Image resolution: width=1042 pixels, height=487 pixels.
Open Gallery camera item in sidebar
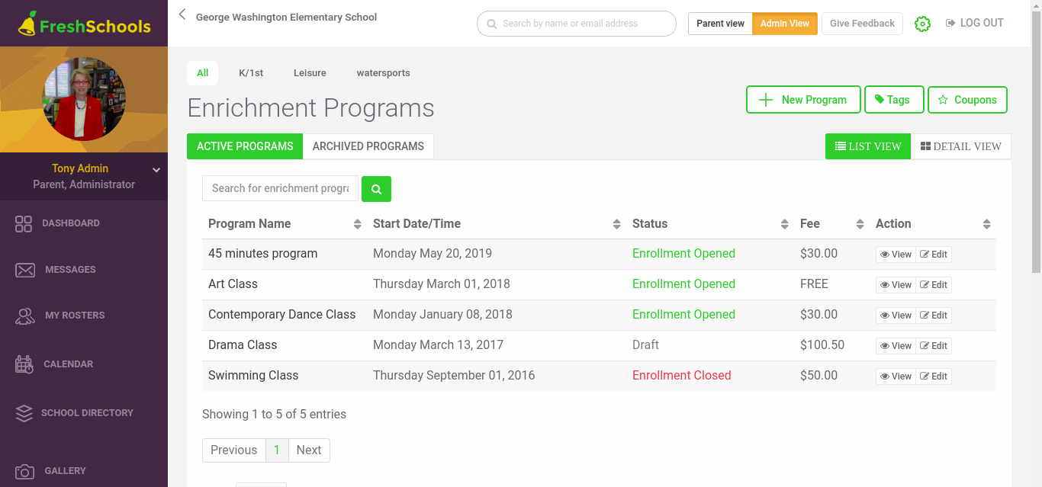click(25, 471)
